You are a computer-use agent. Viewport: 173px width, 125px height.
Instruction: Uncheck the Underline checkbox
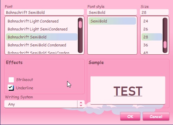(x=11, y=88)
